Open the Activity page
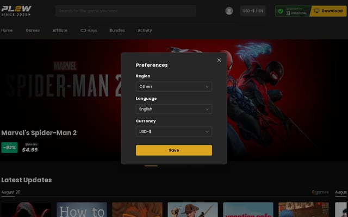 [145, 30]
